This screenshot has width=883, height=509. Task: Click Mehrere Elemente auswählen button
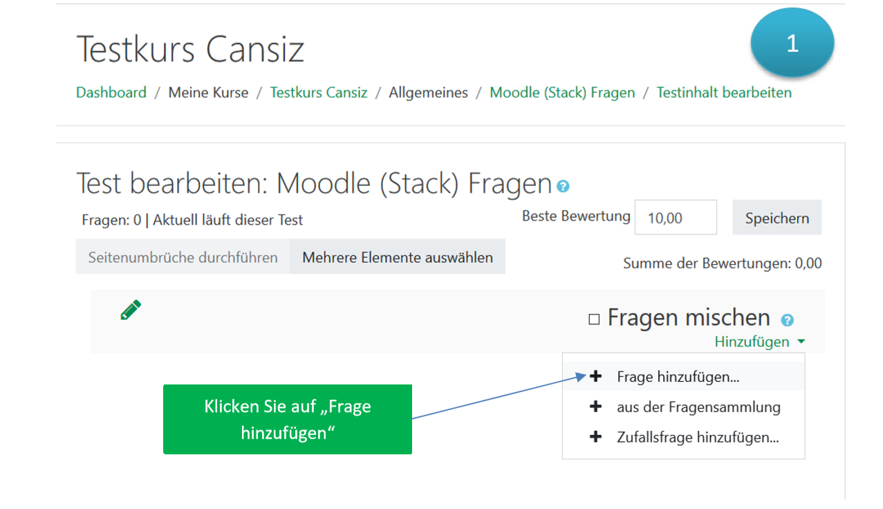click(398, 257)
